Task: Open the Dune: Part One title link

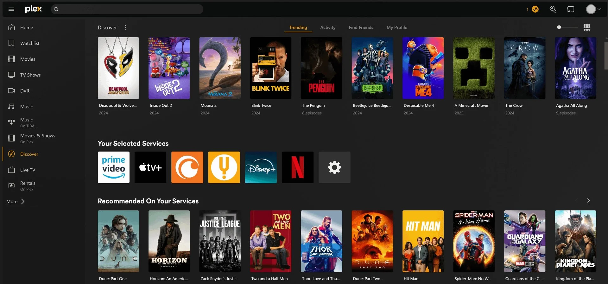Action: 113,279
